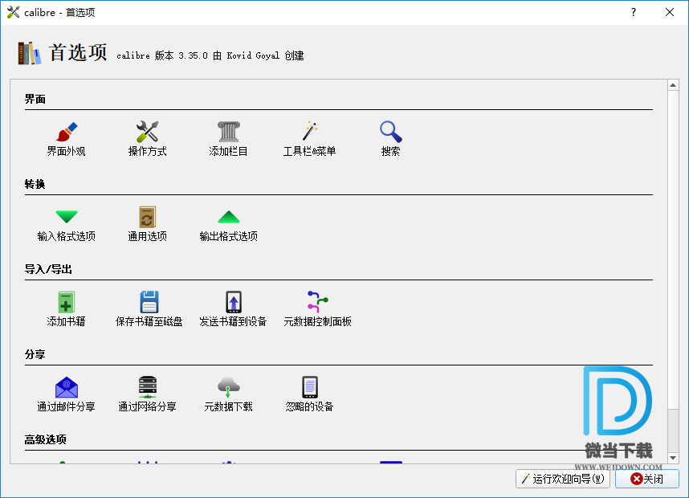Click the 关闭 button

pyautogui.click(x=646, y=479)
